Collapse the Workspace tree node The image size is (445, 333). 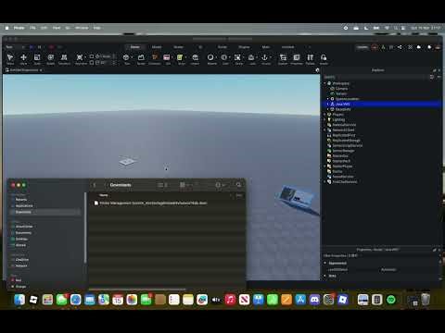324,83
